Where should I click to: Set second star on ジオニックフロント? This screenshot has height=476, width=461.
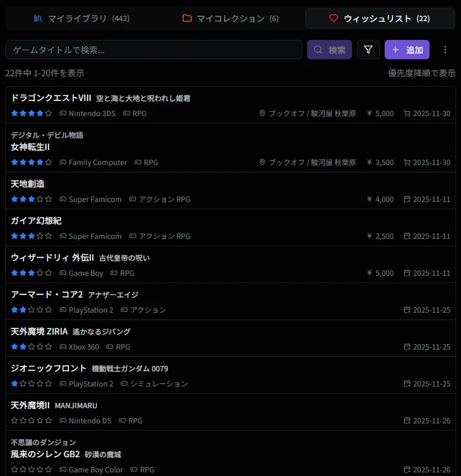pos(23,383)
